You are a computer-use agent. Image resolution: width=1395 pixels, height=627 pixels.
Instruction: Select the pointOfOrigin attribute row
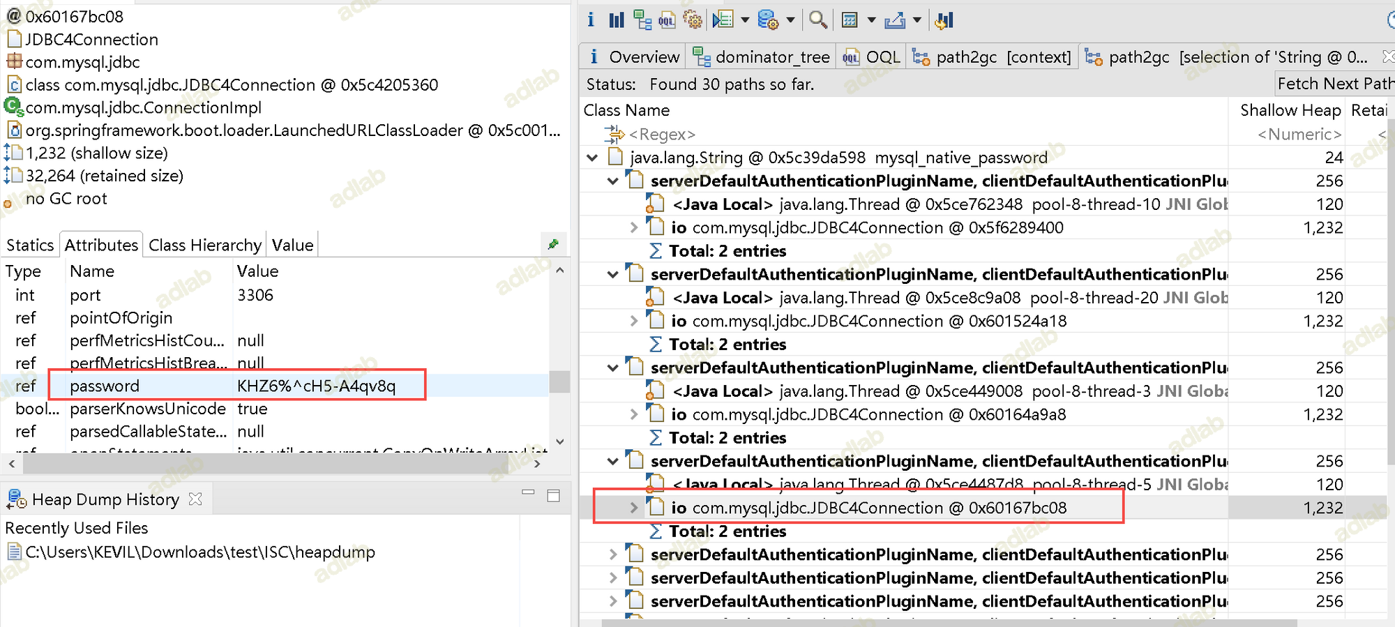275,318
